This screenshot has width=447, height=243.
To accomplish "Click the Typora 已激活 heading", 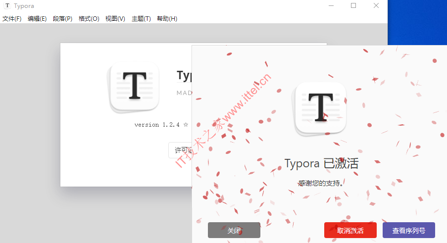I will click(321, 163).
